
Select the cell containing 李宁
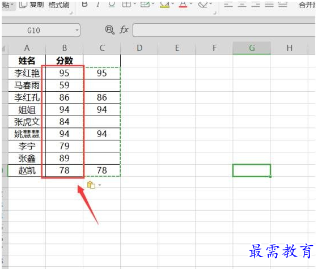coord(27,146)
